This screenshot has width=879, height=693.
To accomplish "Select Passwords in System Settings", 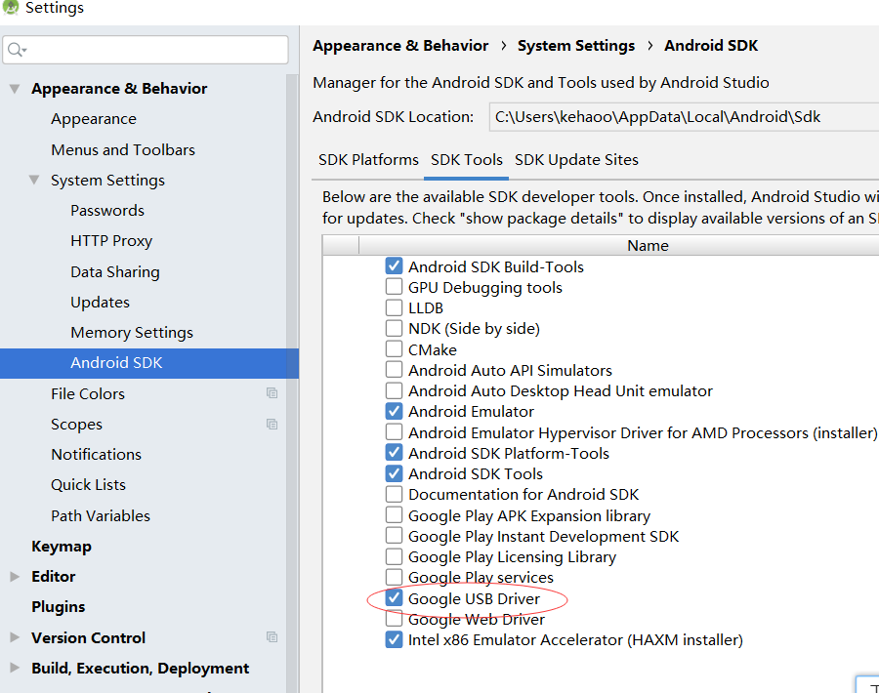I will point(107,210).
